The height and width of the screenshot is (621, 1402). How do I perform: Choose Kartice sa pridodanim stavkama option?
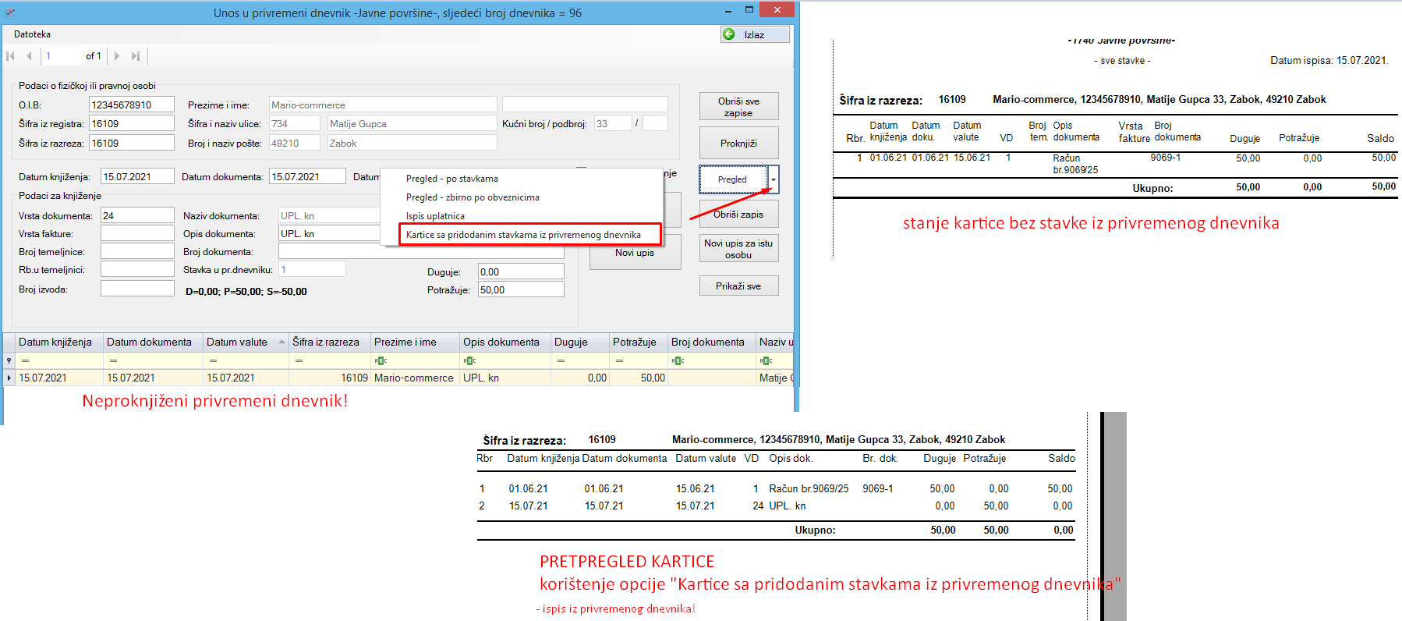click(523, 235)
